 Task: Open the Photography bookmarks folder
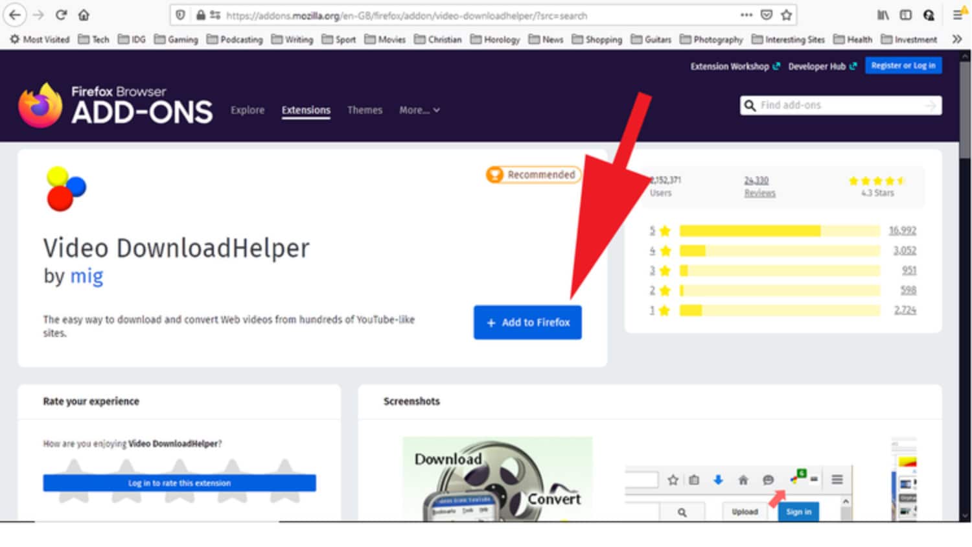point(712,40)
